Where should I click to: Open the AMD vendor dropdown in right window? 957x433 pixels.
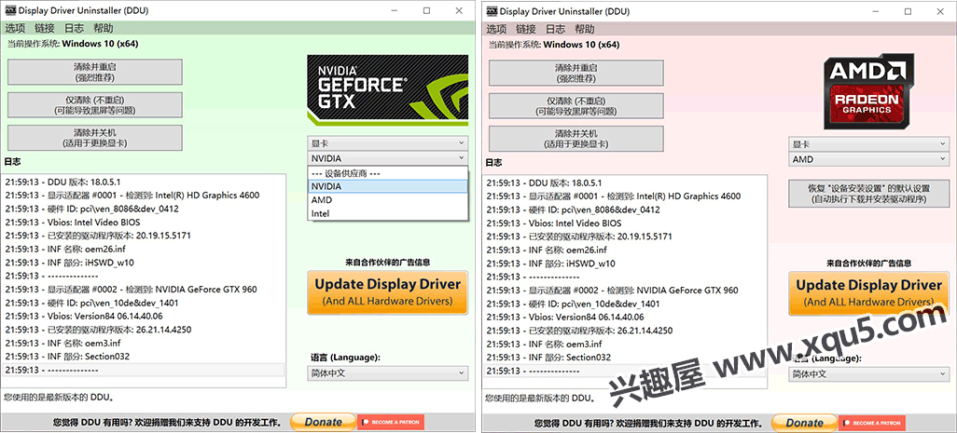869,159
